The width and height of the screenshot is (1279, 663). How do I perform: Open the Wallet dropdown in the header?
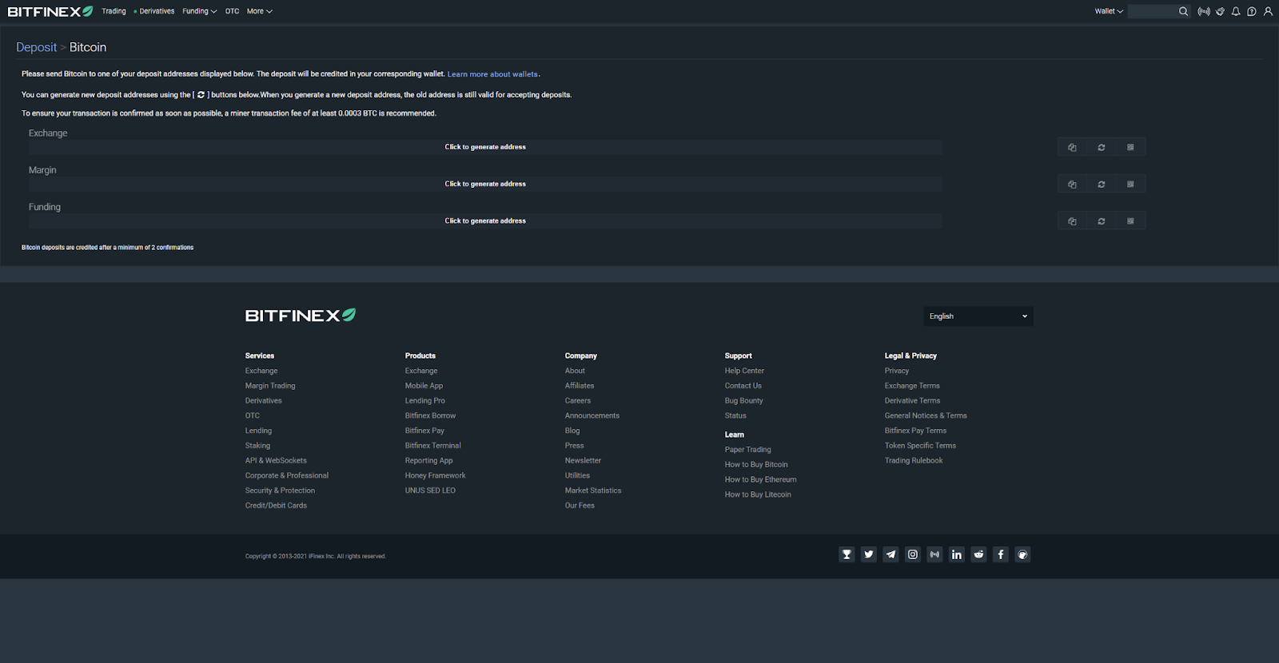pos(1109,11)
